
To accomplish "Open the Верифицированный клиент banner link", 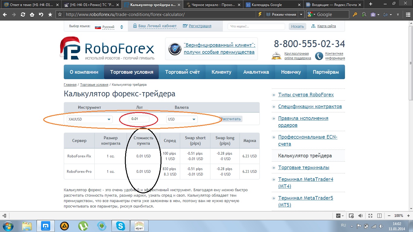I will click(220, 49).
